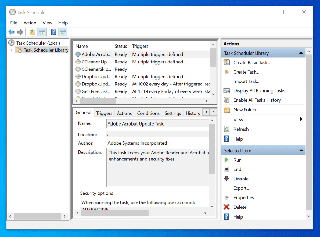
Task: Click the Create Basic Task icon
Action: (227, 62)
